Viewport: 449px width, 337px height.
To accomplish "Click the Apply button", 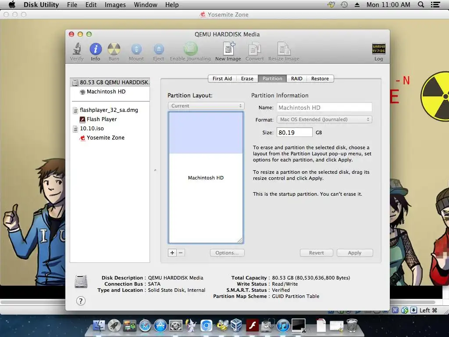I will 355,253.
